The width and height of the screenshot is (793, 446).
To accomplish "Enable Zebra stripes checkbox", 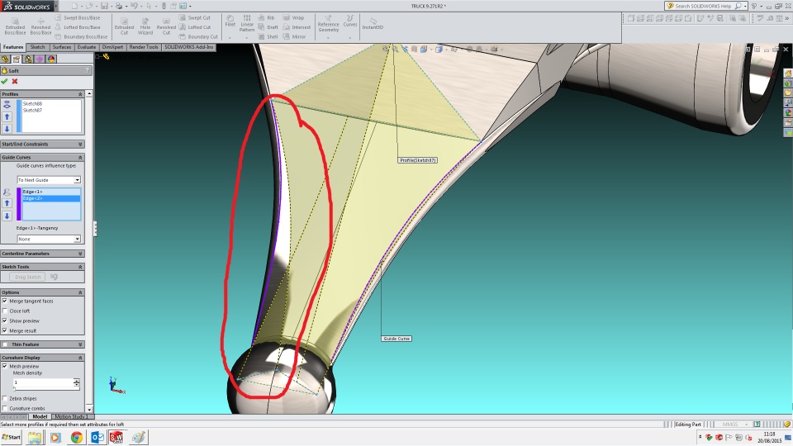I will pyautogui.click(x=5, y=398).
